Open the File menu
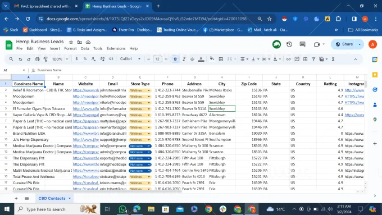 coord(19,48)
